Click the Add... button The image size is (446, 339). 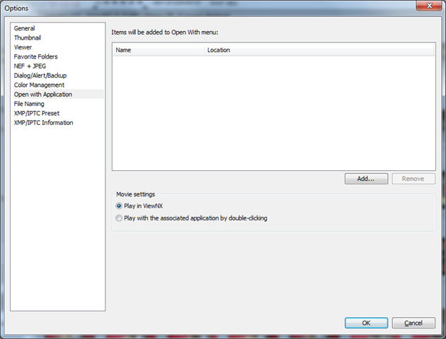tap(366, 179)
